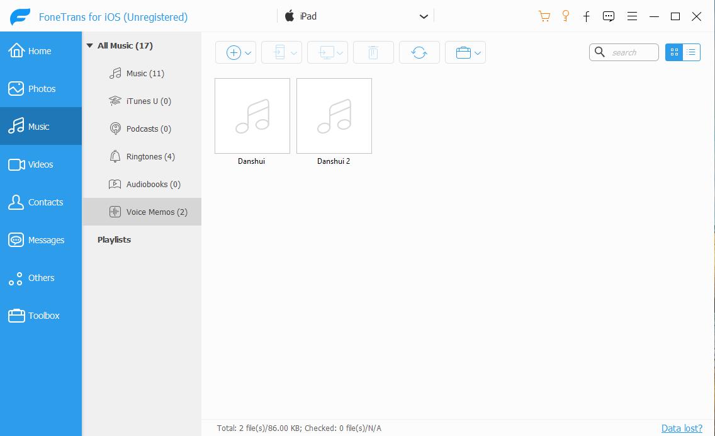Select Music (11) category
This screenshot has width=715, height=436.
[x=142, y=74]
